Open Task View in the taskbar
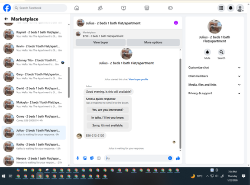 click(x=10, y=176)
